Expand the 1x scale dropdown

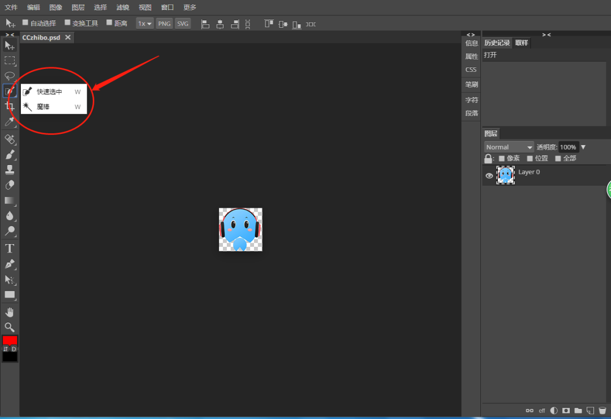point(145,24)
